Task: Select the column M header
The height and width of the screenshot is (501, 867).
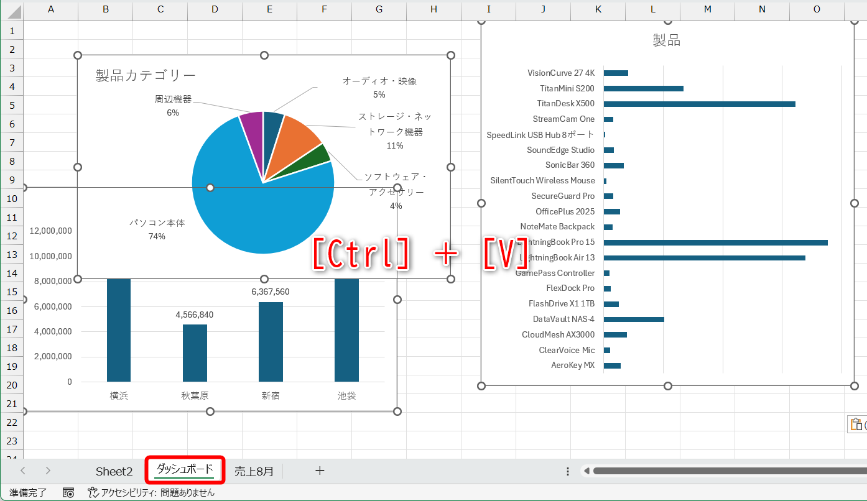Action: pyautogui.click(x=707, y=10)
